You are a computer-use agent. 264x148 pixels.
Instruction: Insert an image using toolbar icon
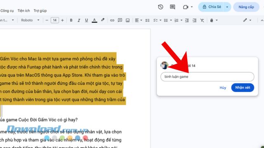[x=127, y=20]
